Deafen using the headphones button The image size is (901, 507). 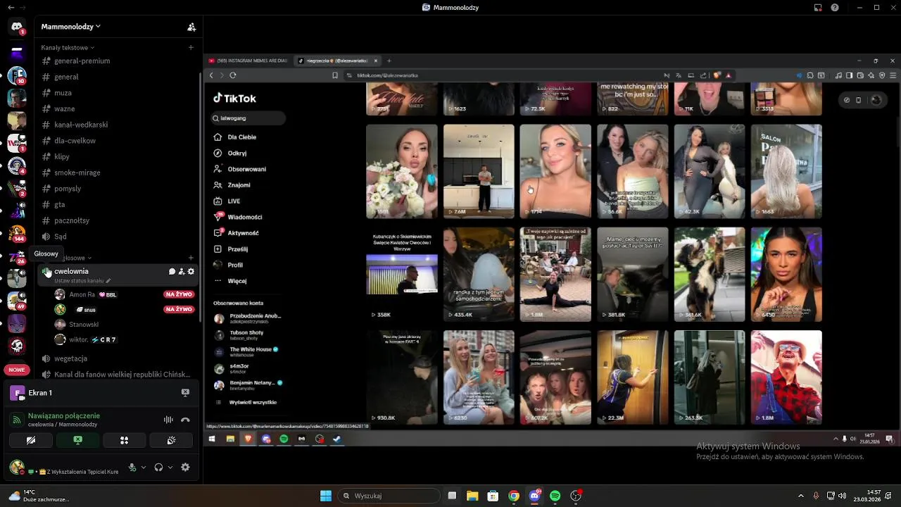pyautogui.click(x=158, y=467)
